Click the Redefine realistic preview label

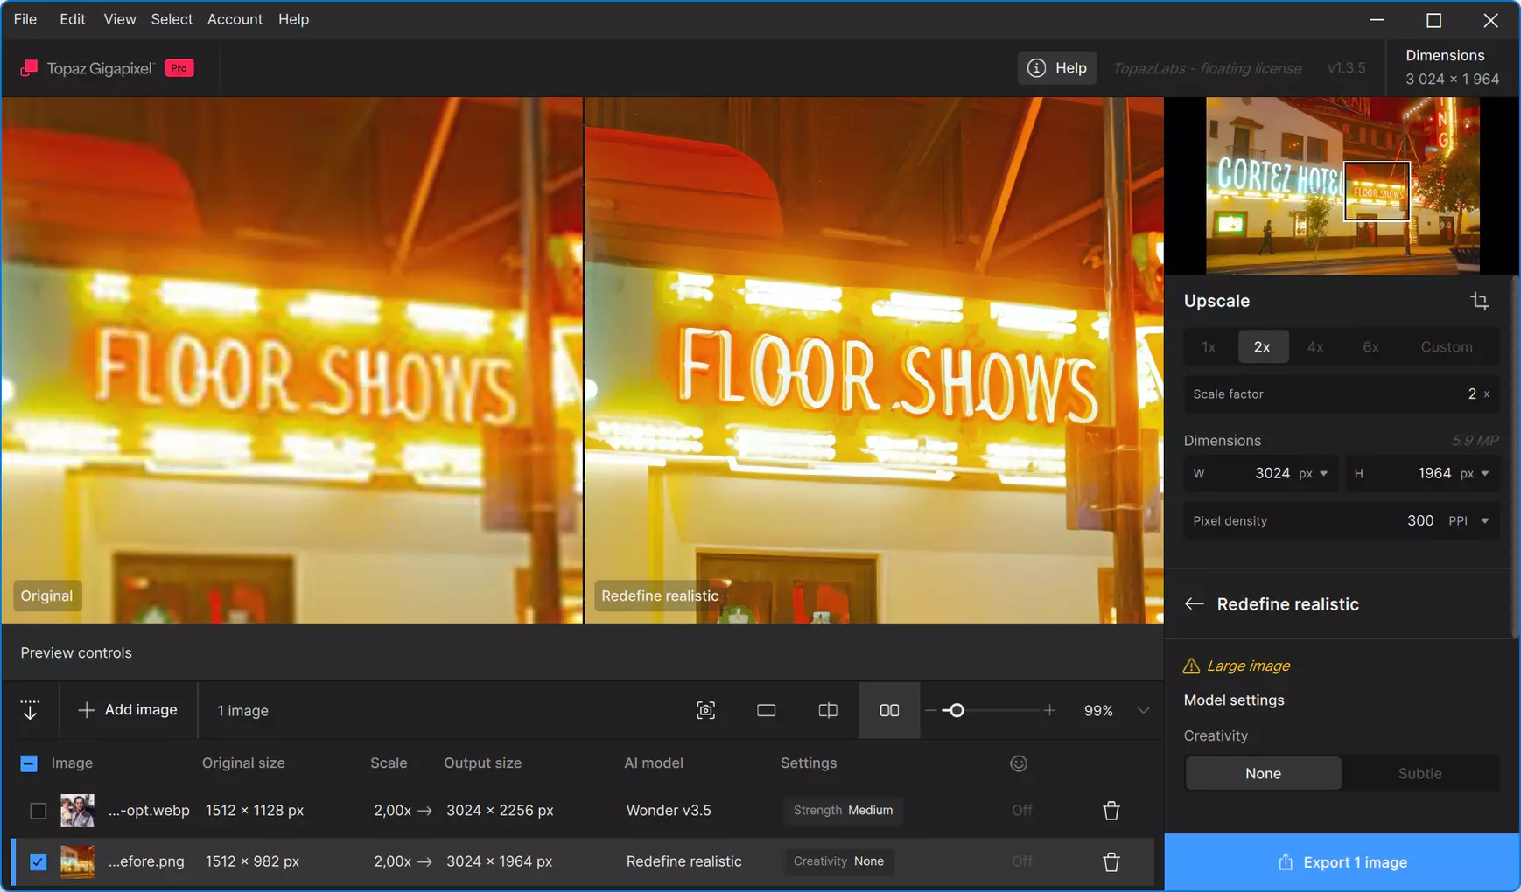click(660, 596)
